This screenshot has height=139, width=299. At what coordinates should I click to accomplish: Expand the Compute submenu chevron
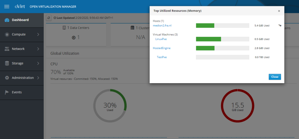click(38, 35)
